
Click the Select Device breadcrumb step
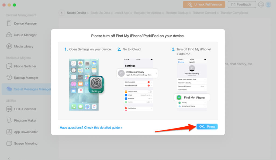76,13
